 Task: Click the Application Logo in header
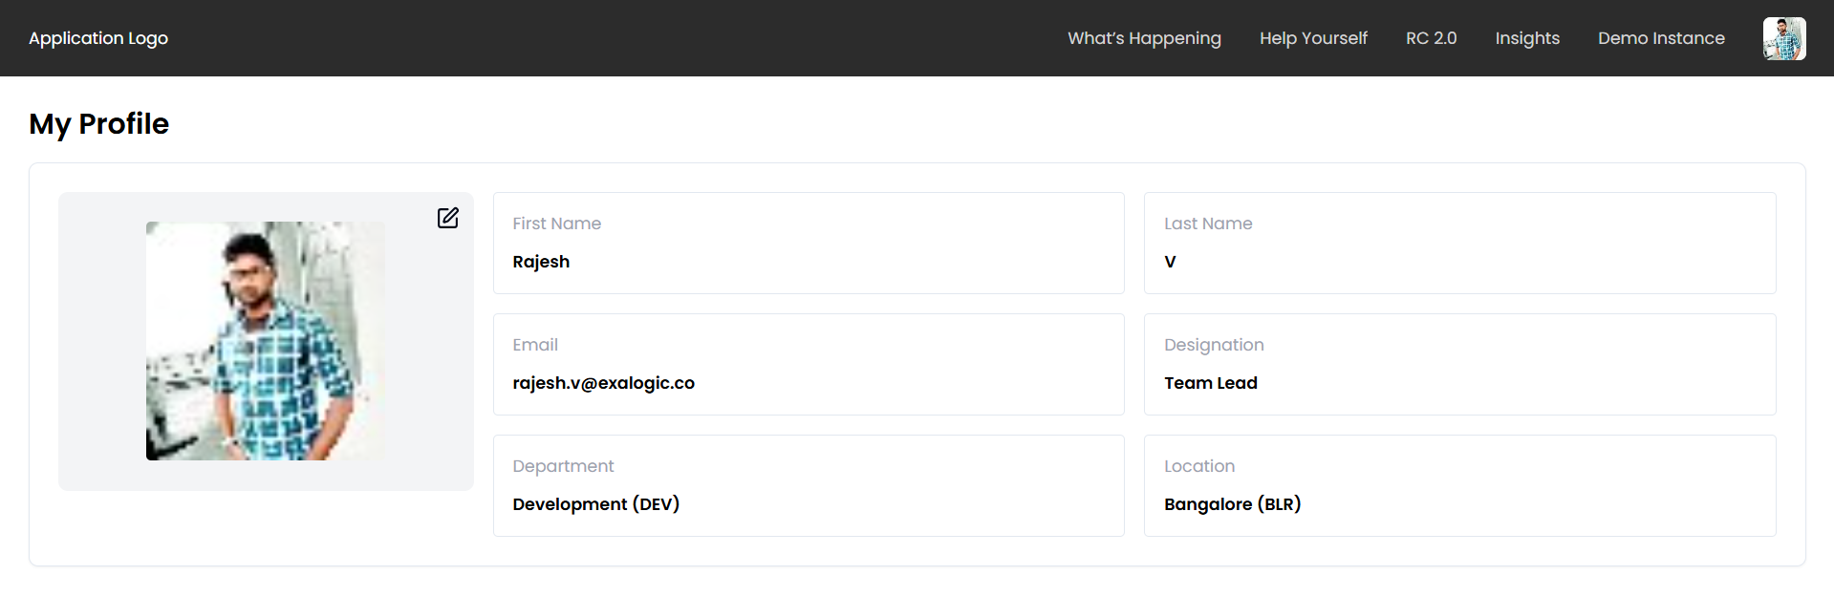click(98, 38)
